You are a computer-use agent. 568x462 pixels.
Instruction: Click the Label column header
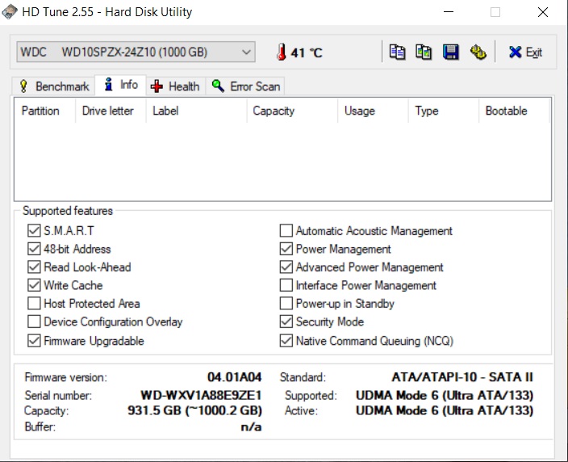point(196,111)
